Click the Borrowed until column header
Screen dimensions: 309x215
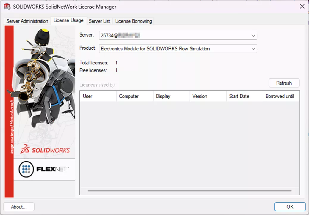coord(280,96)
